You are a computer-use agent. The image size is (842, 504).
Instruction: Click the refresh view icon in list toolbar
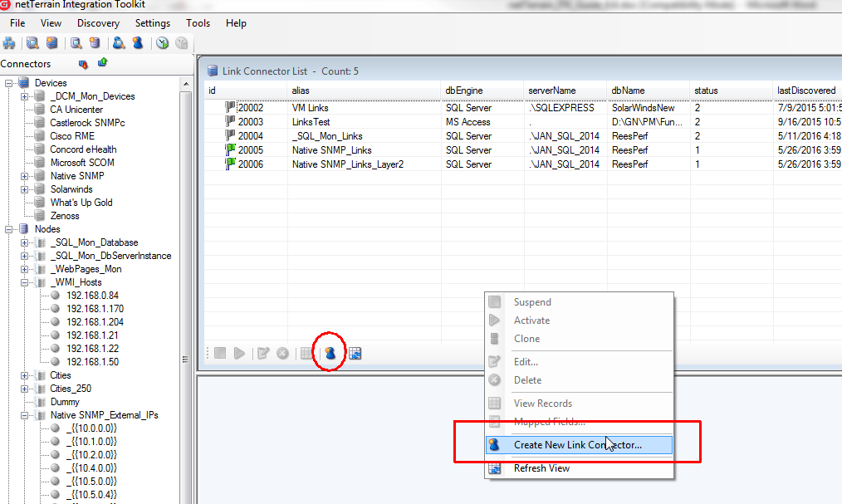tap(355, 354)
